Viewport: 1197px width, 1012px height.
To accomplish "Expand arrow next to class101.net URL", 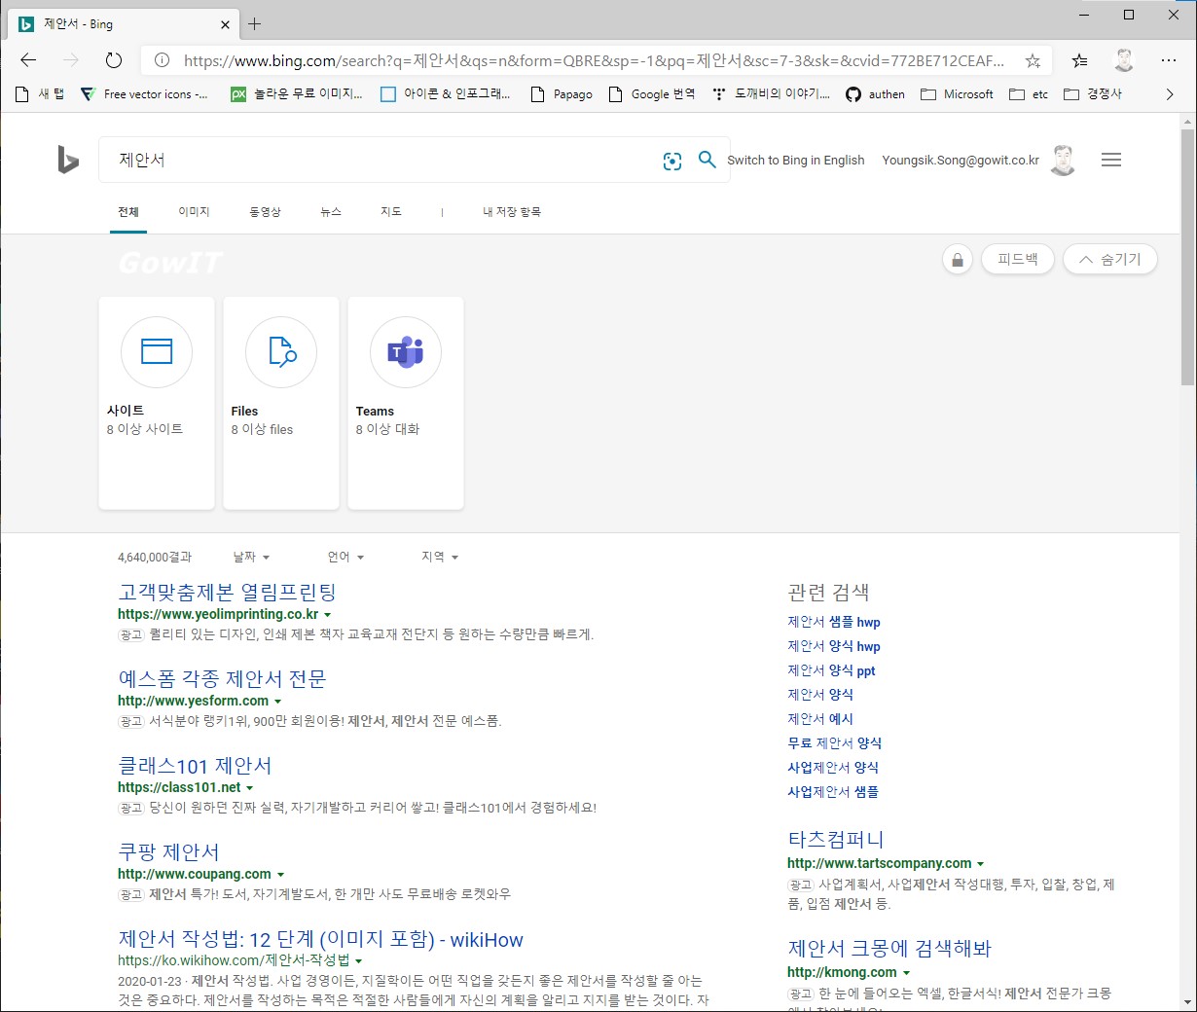I will click(x=249, y=788).
